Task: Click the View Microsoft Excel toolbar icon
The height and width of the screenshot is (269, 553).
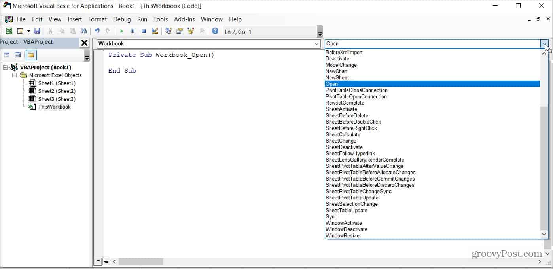Action: click(x=9, y=31)
